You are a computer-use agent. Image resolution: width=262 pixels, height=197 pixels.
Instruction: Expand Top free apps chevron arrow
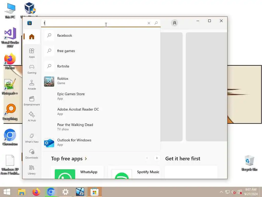(86, 159)
